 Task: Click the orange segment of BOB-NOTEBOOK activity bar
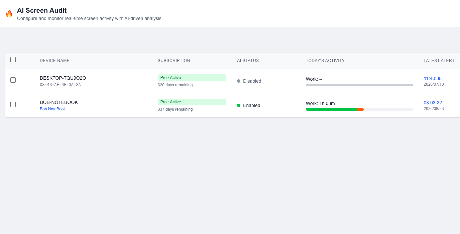(x=360, y=109)
